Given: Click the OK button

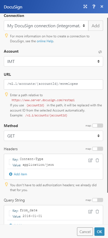Looking at the screenshot, I should coord(99,232).
